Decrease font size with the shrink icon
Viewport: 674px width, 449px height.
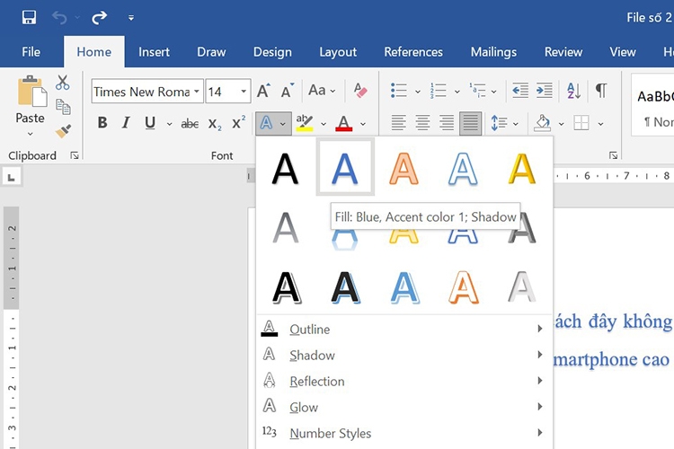(288, 91)
